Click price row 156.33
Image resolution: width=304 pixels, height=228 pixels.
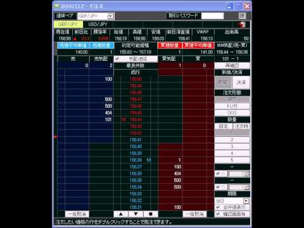136,194
